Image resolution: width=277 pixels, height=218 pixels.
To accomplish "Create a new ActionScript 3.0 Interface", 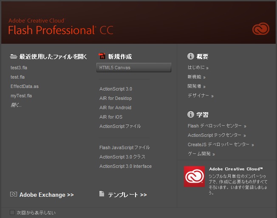I will [x=125, y=166].
